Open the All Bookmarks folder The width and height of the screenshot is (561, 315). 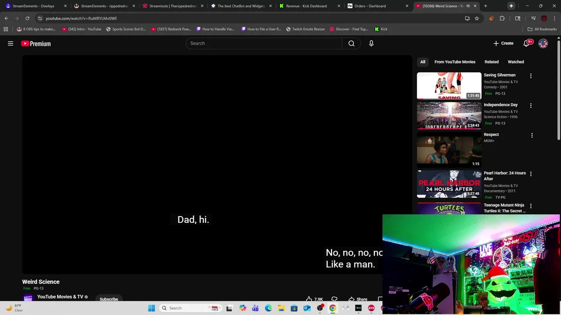click(542, 29)
